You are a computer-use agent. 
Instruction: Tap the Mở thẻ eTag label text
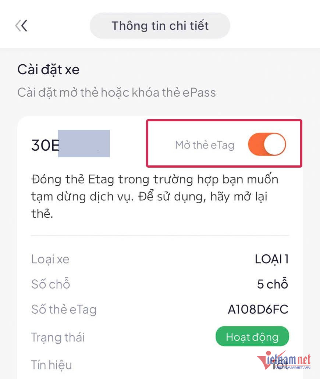[205, 144]
